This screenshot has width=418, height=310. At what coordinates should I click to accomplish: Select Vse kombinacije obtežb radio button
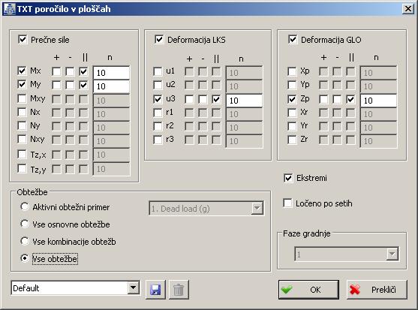(25, 241)
